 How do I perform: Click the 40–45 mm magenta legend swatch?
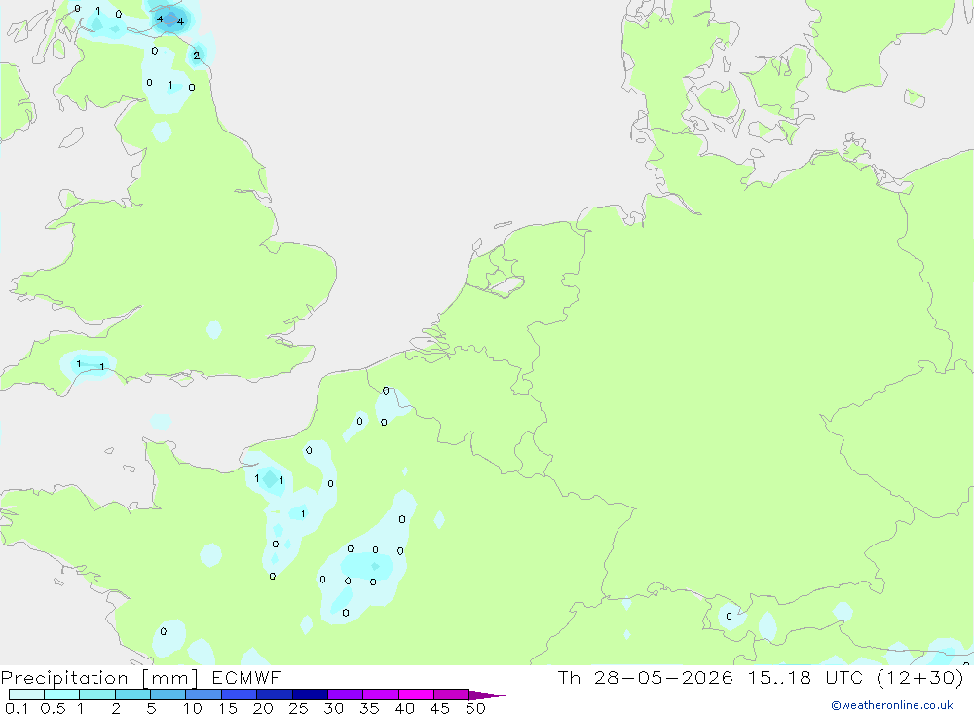[x=416, y=695]
